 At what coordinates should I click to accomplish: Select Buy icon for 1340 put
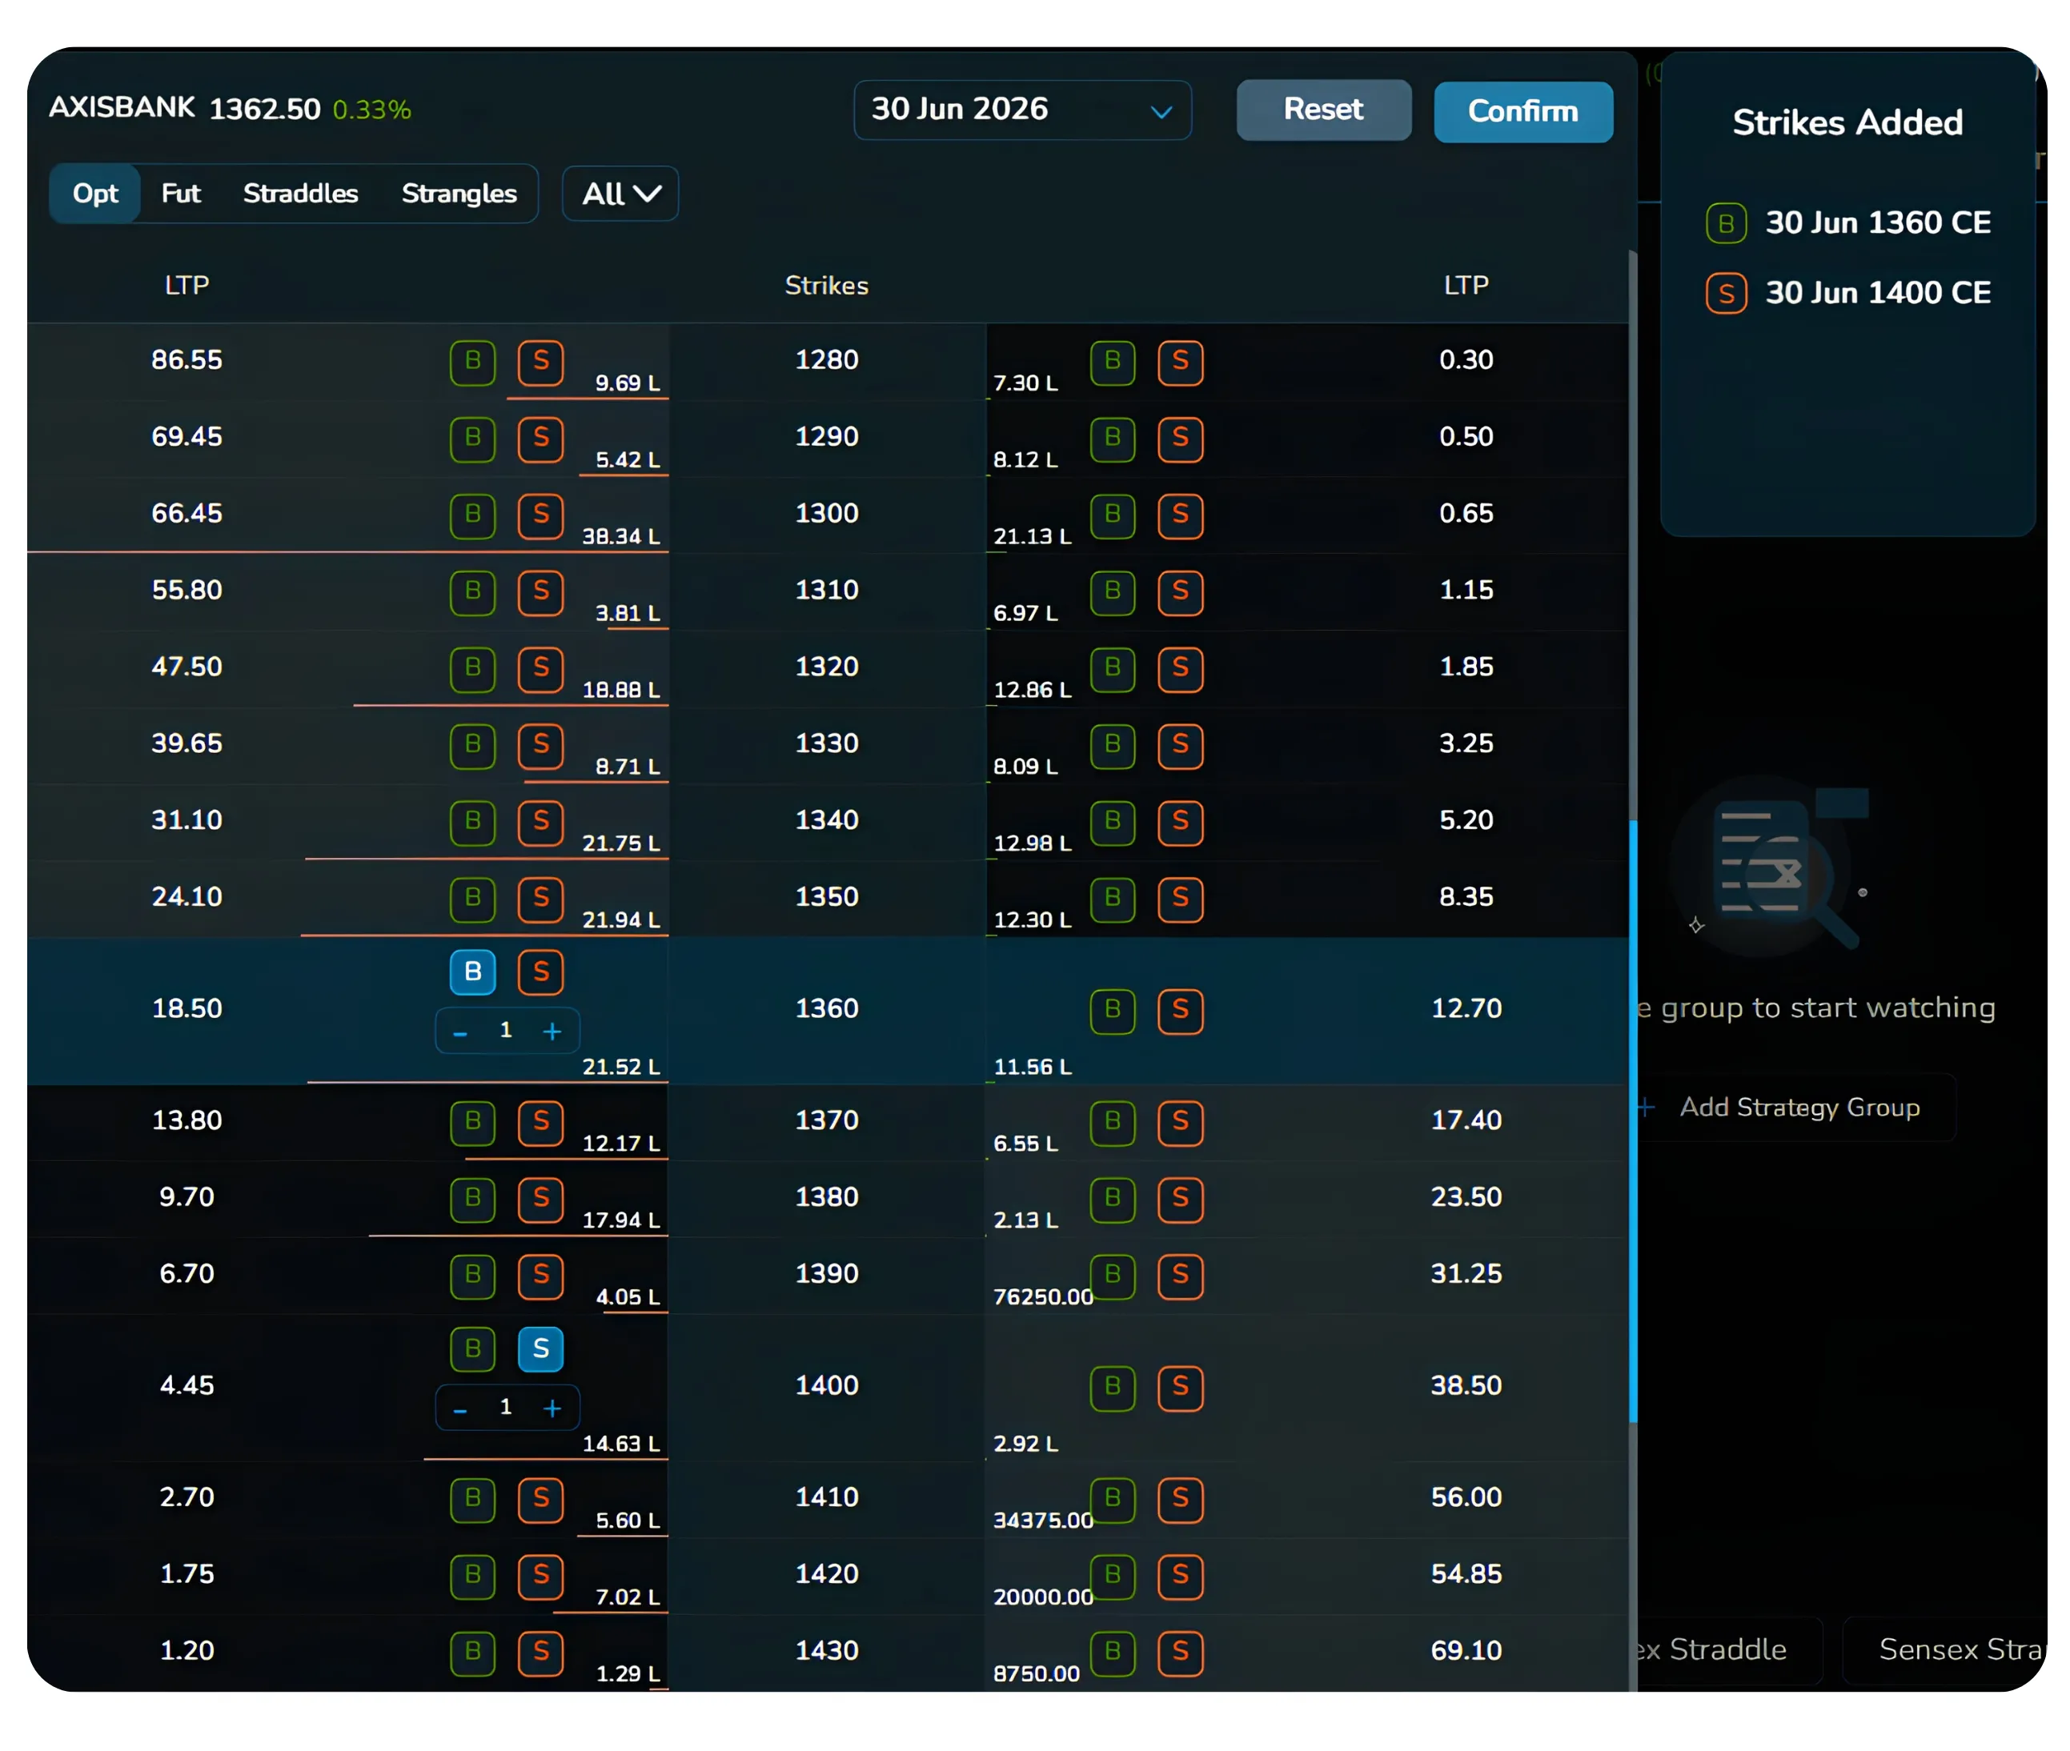click(x=1112, y=823)
